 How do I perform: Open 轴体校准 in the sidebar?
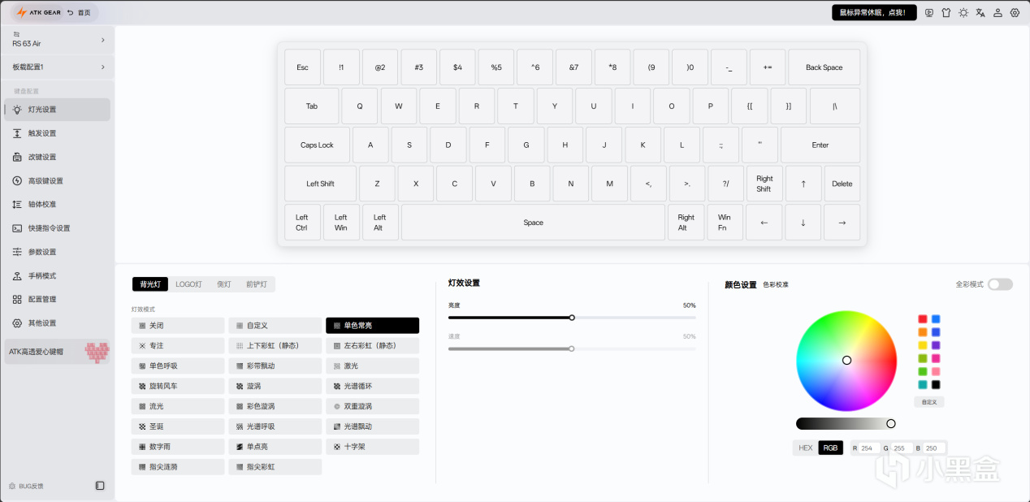pyautogui.click(x=57, y=205)
